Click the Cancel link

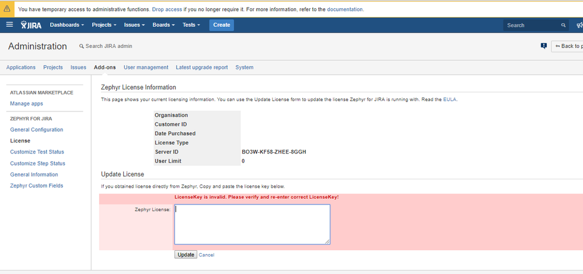207,255
